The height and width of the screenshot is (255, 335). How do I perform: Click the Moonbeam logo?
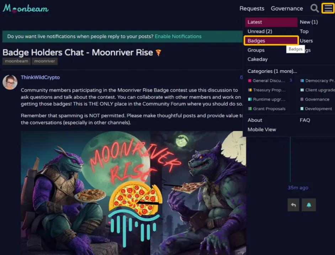click(26, 9)
